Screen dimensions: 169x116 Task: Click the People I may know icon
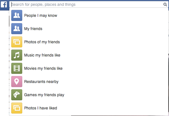pos(17,15)
